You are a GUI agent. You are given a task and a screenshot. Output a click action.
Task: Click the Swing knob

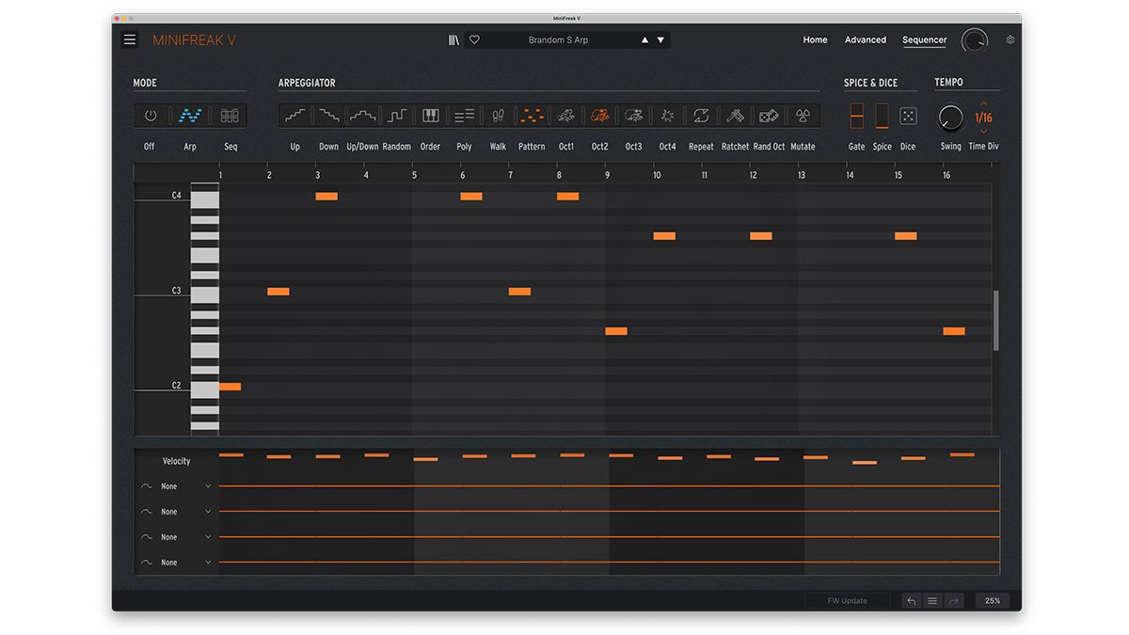pyautogui.click(x=951, y=118)
